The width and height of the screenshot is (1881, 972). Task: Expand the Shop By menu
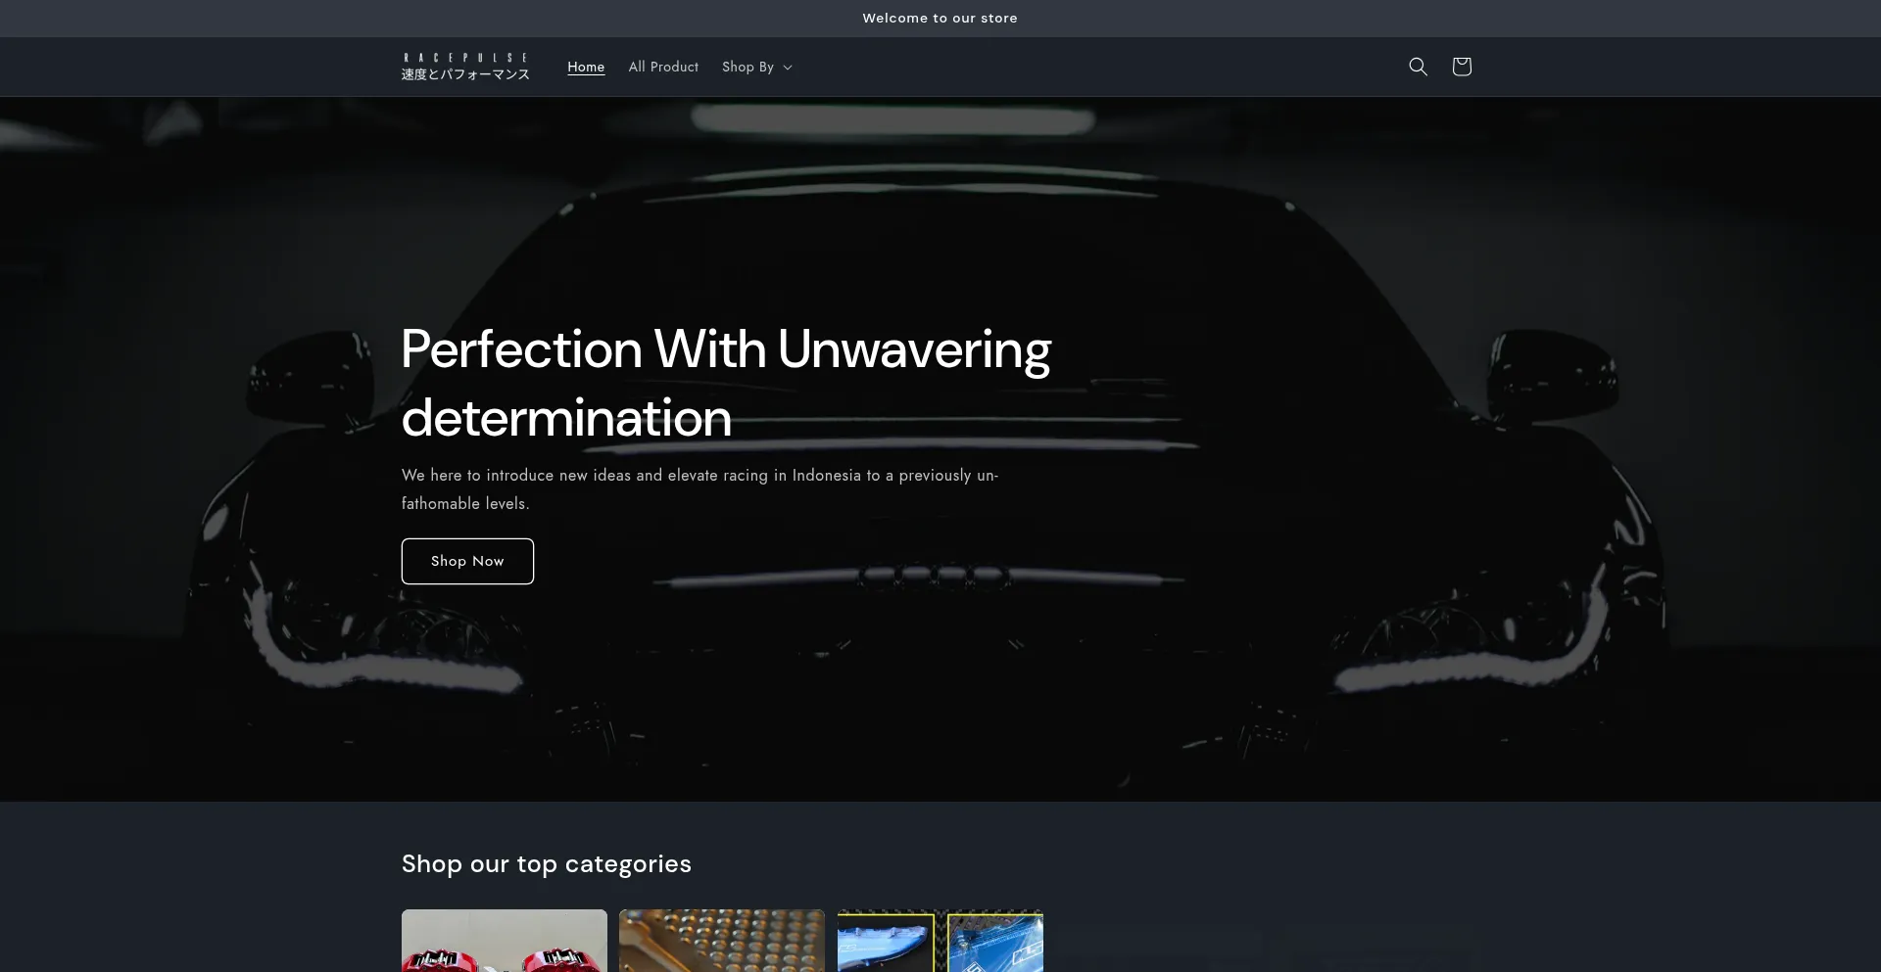[x=748, y=67]
